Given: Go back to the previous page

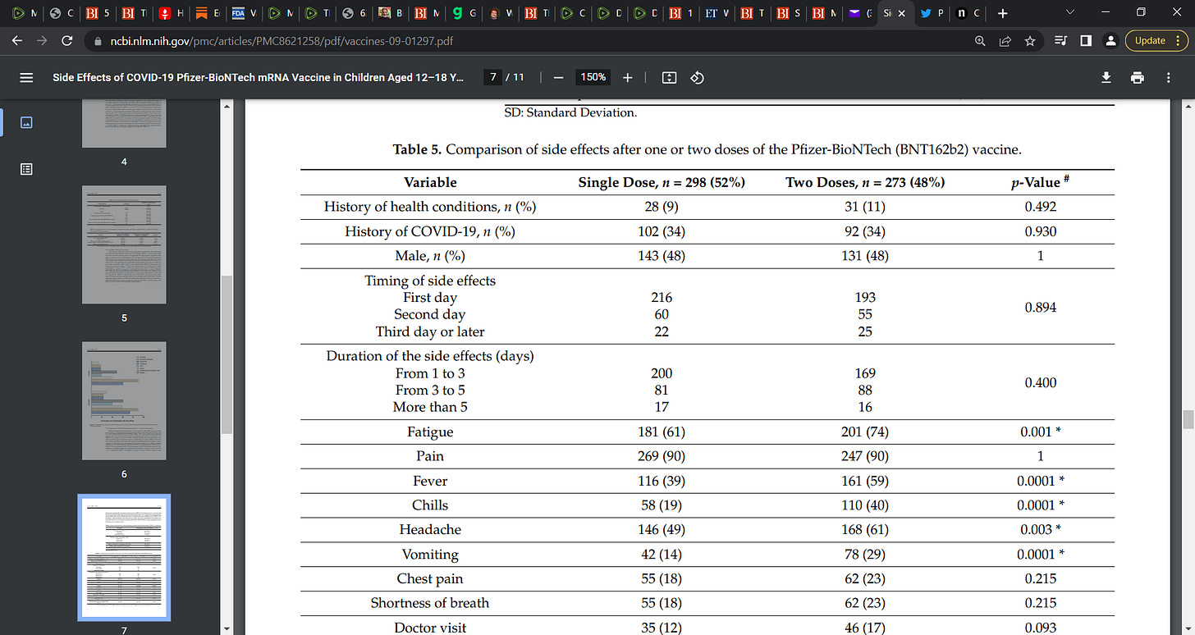Looking at the screenshot, I should tap(19, 40).
